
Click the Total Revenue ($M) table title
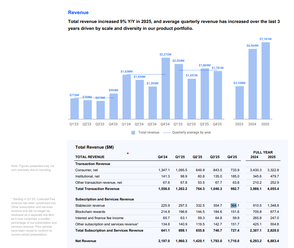95,147
